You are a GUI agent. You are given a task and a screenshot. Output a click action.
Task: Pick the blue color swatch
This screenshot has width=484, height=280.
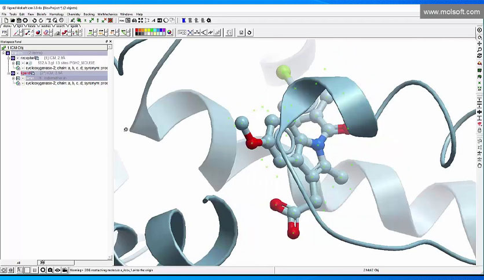tap(161, 30)
